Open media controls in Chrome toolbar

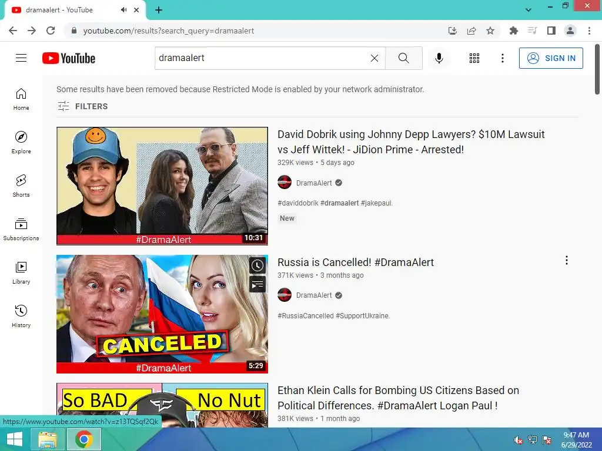[x=532, y=31]
